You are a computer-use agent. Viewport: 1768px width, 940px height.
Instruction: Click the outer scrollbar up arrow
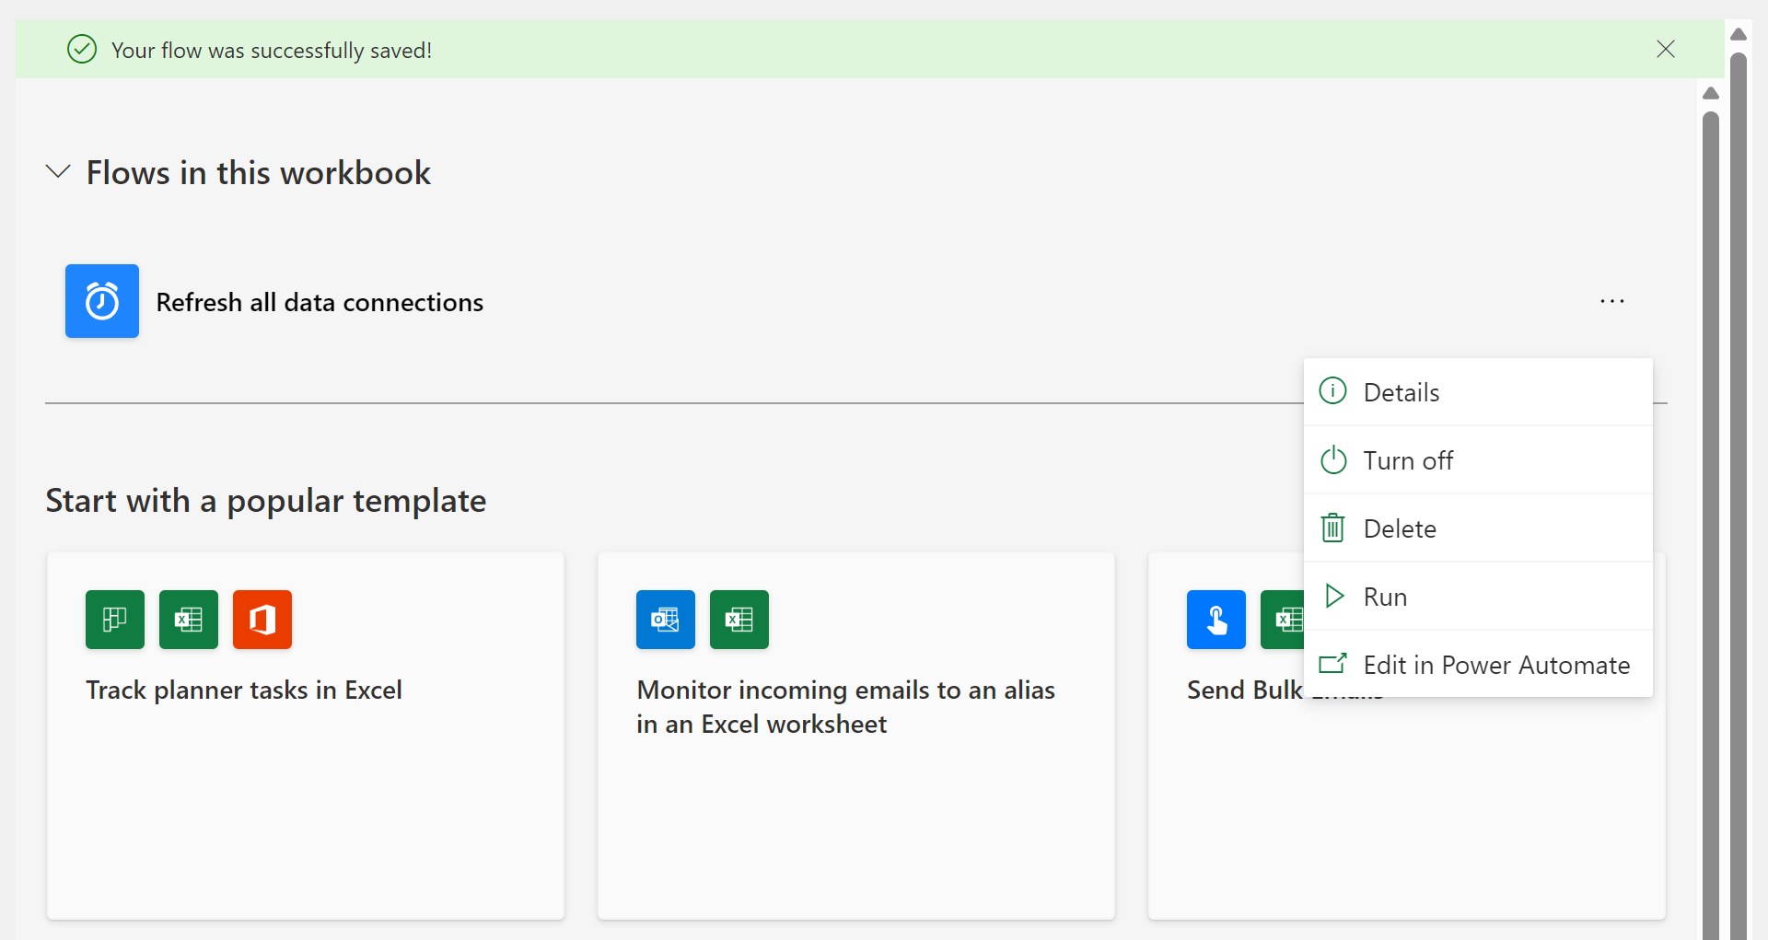pos(1739,35)
